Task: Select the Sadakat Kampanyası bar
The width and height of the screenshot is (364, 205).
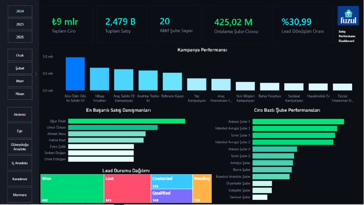Action: (294, 87)
